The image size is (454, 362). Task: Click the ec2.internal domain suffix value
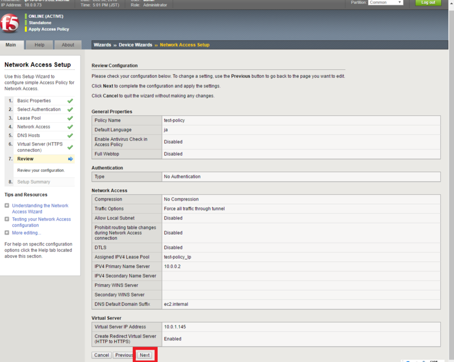176,304
